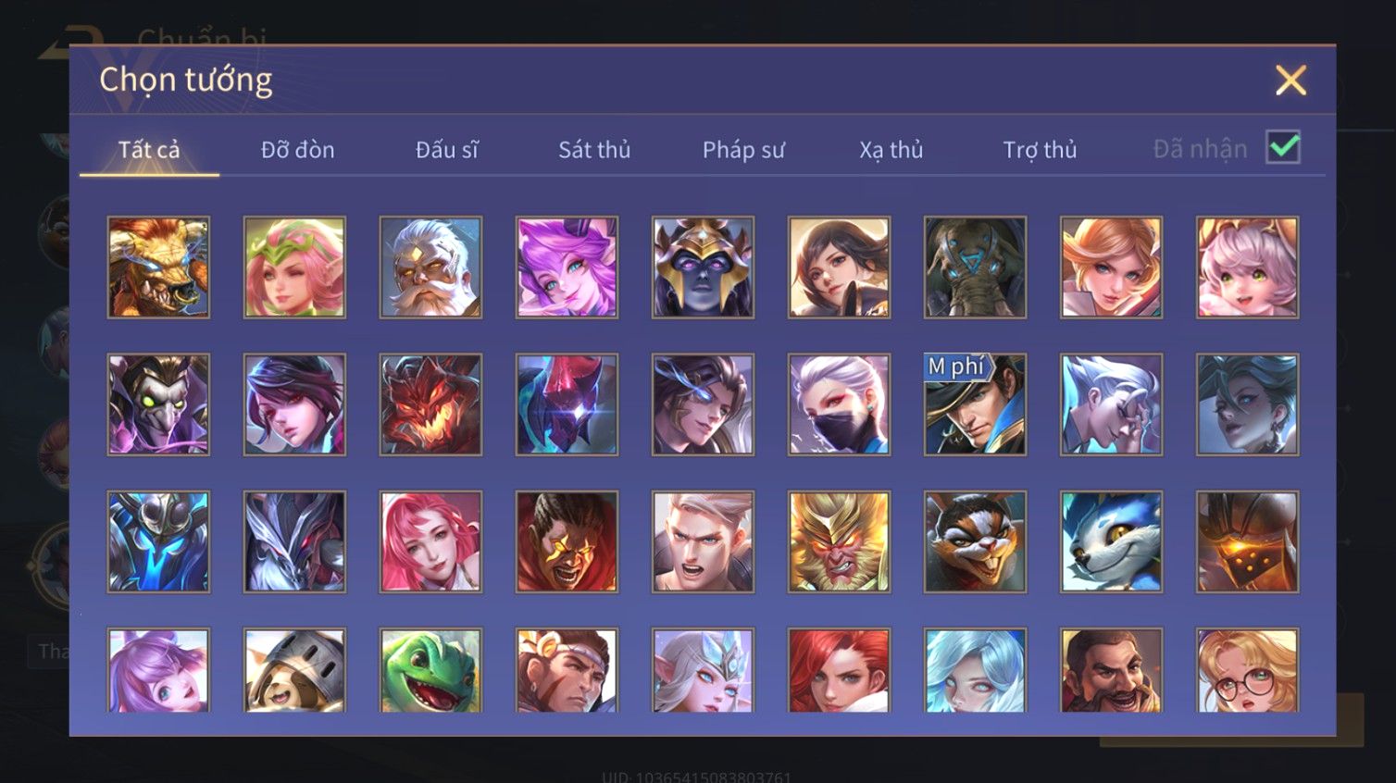Screen dimensions: 1396x783
Task: Pick the plague-doctor masked hero with green eyes
Action: (x=158, y=404)
